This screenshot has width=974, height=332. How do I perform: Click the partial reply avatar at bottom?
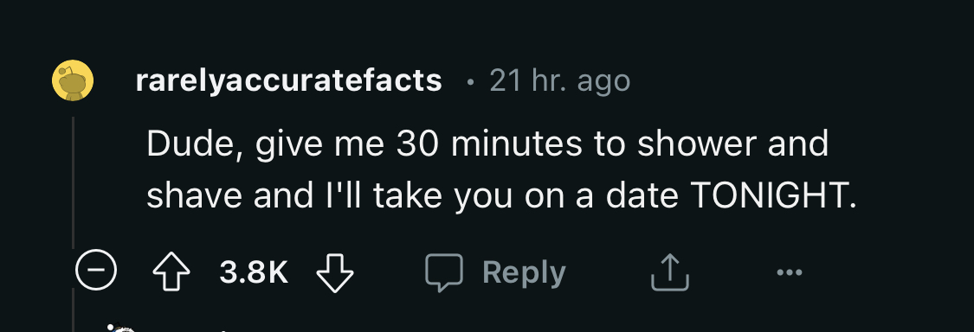(119, 327)
